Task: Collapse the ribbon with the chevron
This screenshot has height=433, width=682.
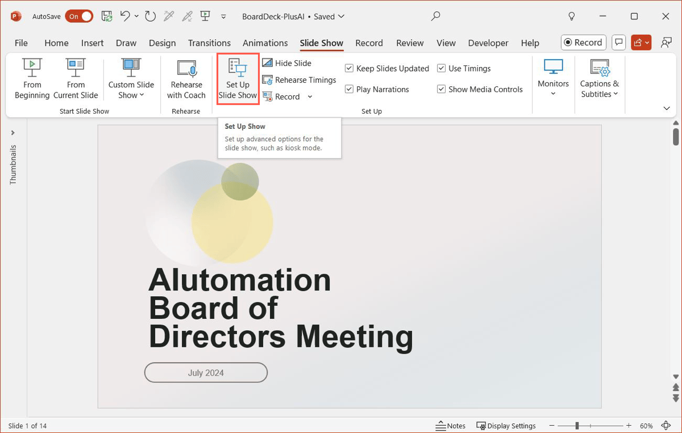Action: (x=667, y=108)
